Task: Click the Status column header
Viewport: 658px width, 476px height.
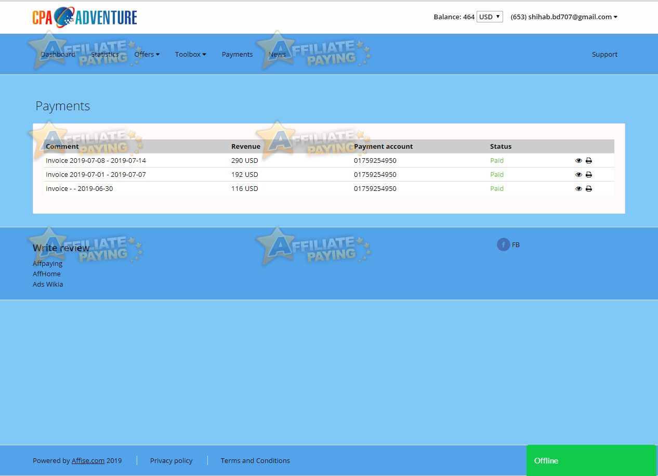Action: [501, 146]
